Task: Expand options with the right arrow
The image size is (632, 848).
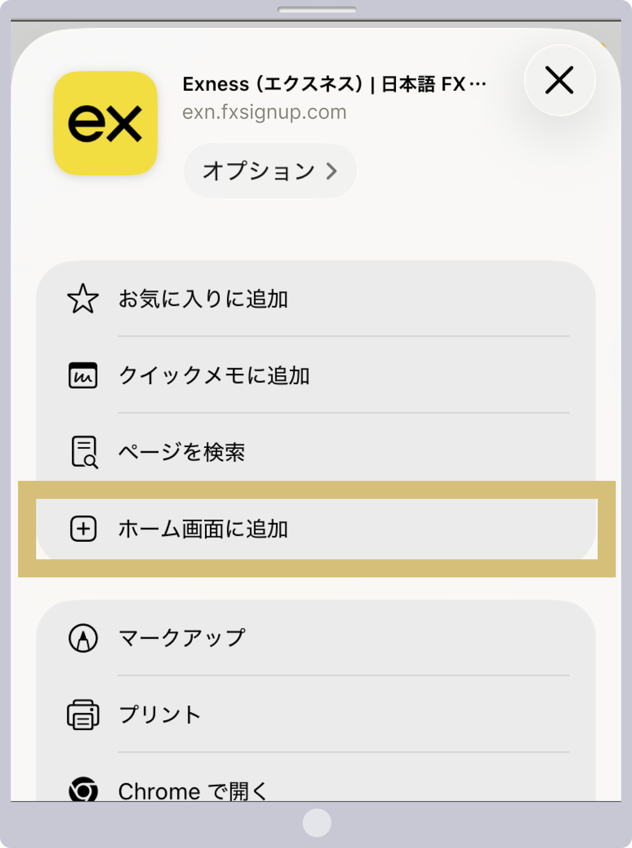Action: [333, 171]
